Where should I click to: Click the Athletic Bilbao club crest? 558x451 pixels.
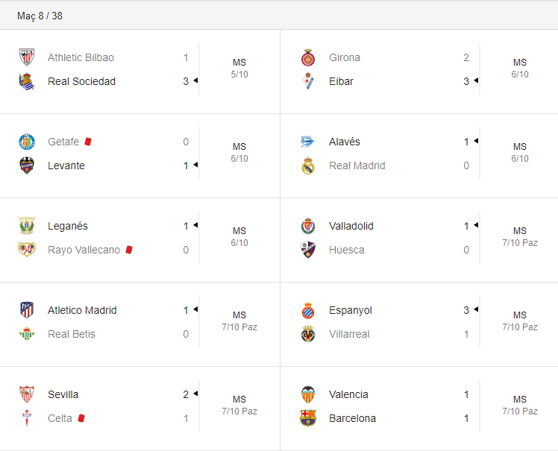tap(27, 57)
